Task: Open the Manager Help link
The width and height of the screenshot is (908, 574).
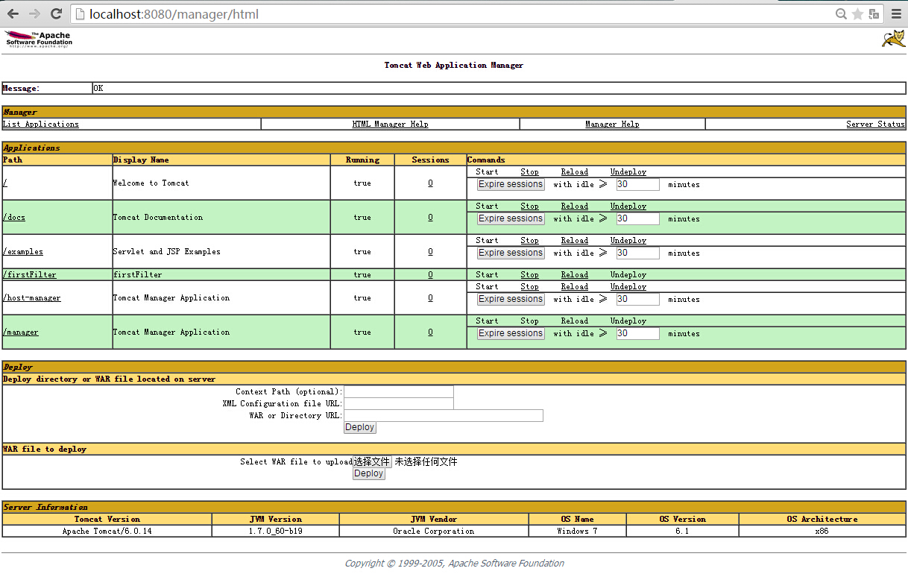Action: point(612,124)
